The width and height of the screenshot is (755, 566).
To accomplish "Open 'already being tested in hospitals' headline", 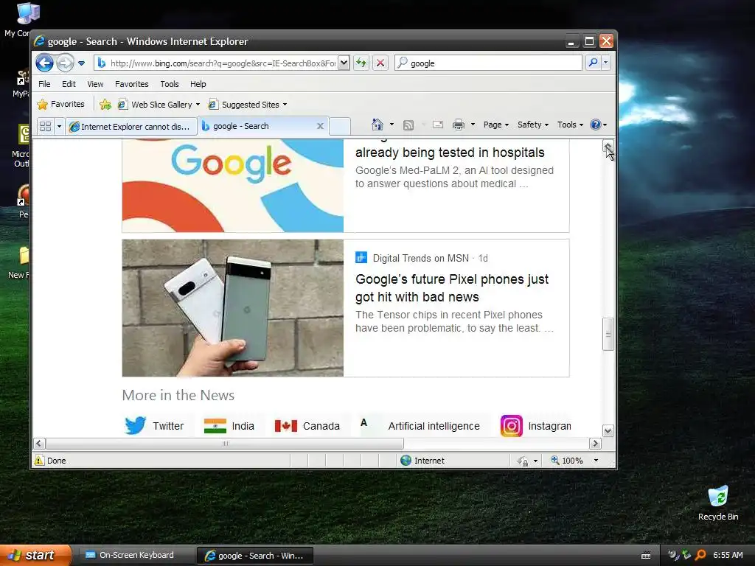I will (x=450, y=153).
